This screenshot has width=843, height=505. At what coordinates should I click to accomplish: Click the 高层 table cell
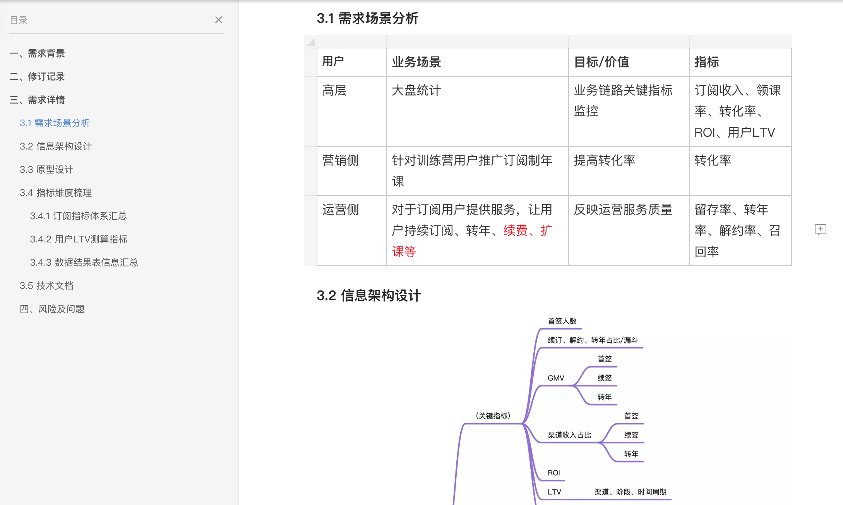coord(352,111)
